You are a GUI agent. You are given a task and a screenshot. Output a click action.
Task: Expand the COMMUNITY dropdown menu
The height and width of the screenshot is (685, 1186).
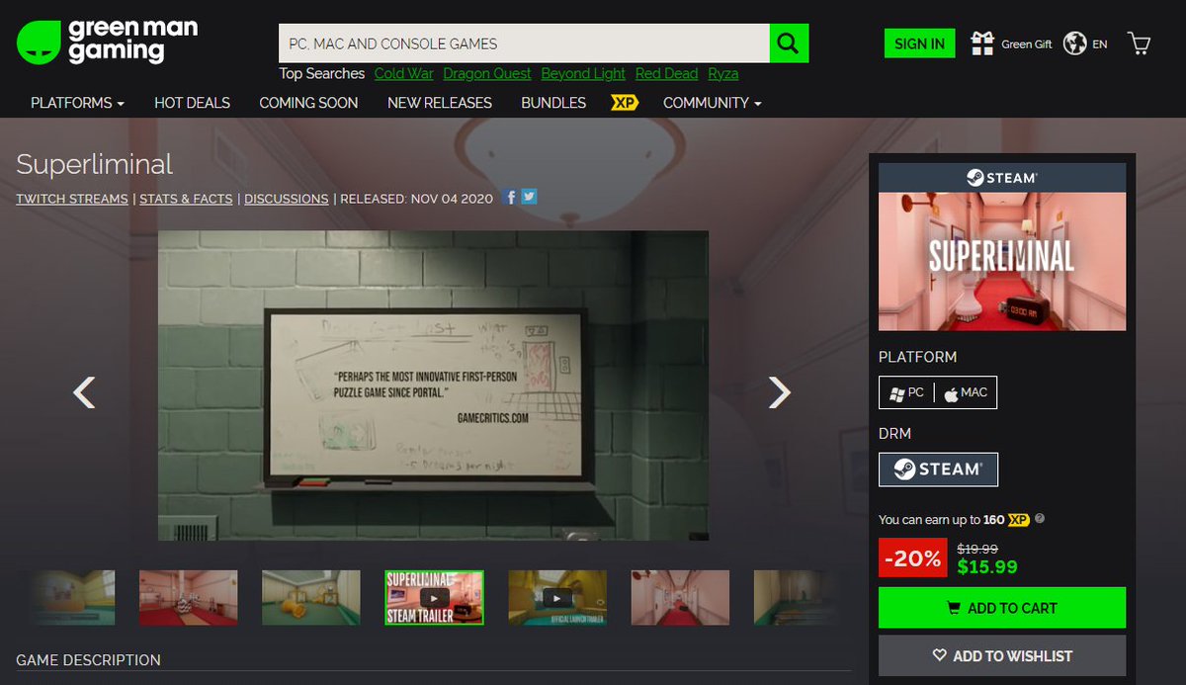point(712,103)
